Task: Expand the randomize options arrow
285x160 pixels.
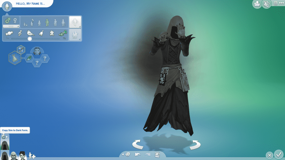Action: pyautogui.click(x=123, y=154)
